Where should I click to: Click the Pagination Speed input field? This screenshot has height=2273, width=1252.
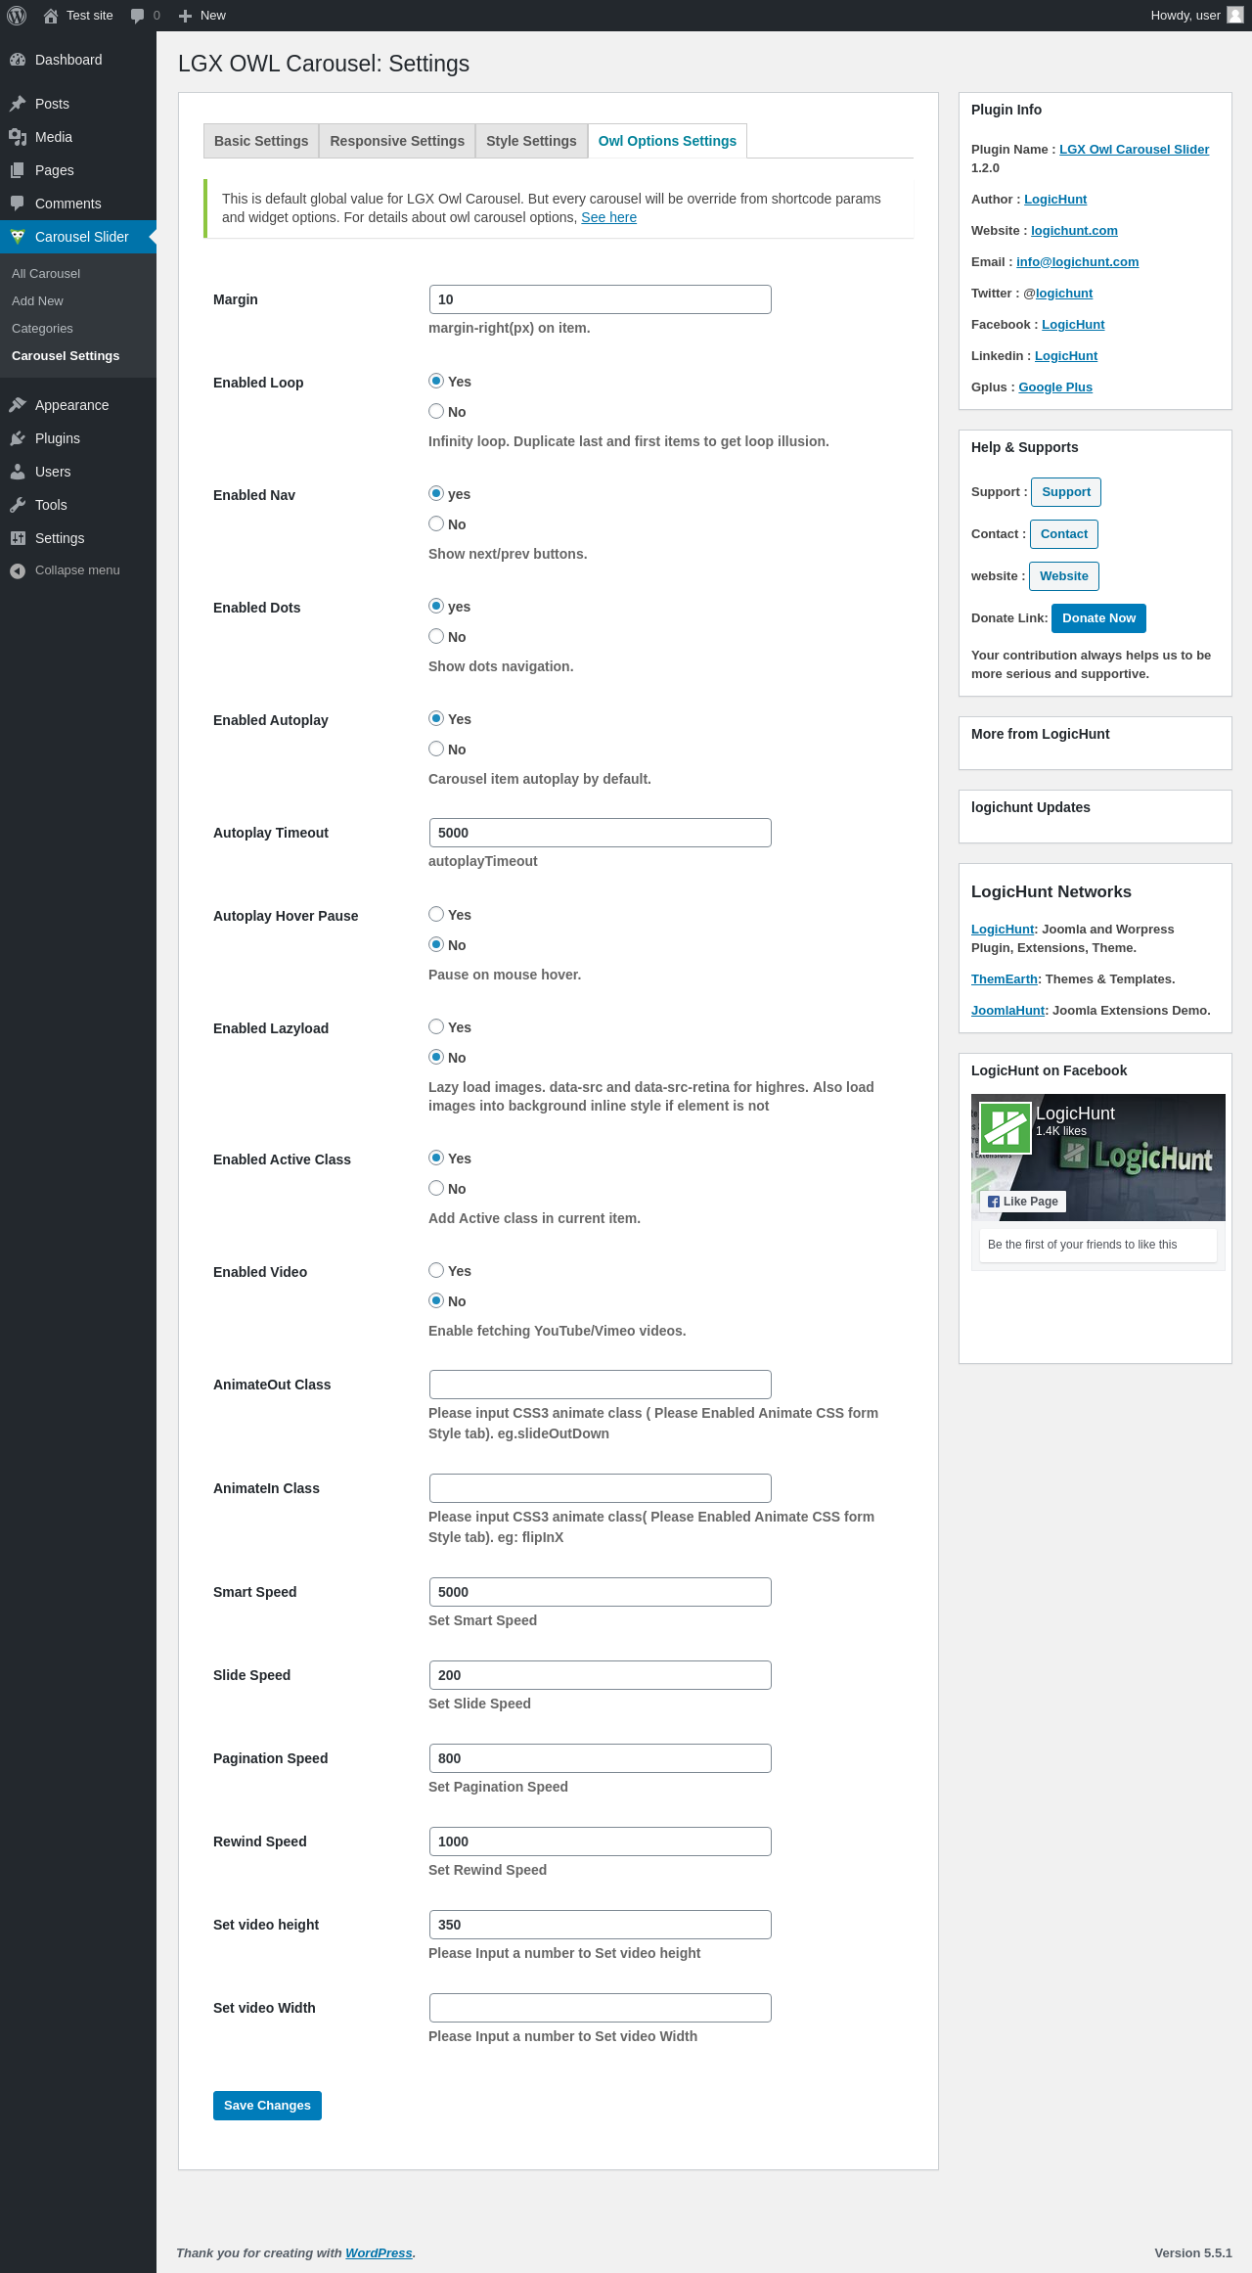601,1758
